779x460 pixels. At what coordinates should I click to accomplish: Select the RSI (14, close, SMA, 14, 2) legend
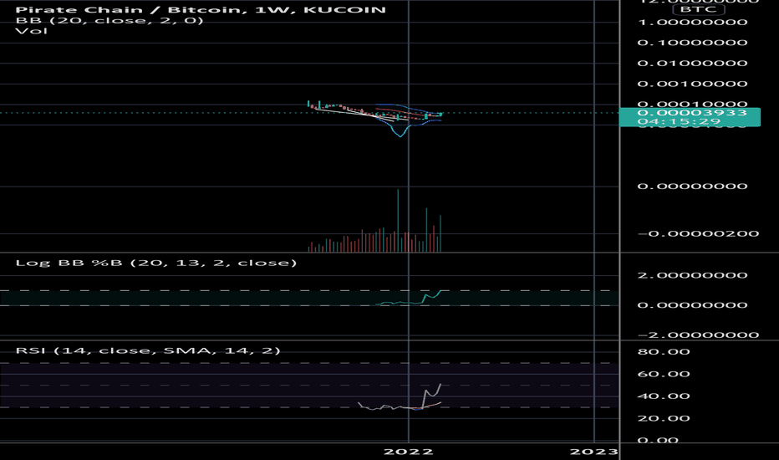(148, 350)
